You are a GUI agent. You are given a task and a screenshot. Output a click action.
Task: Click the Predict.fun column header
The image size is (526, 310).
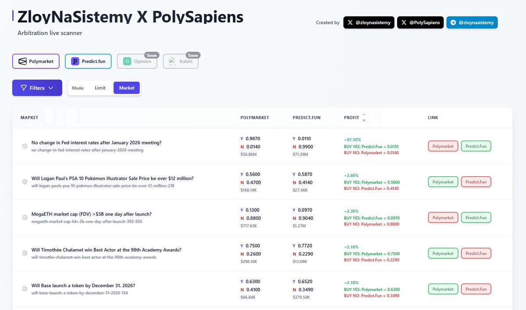[x=307, y=118]
